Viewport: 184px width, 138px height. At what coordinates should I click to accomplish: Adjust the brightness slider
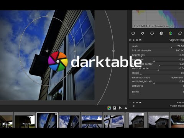click(158, 55)
